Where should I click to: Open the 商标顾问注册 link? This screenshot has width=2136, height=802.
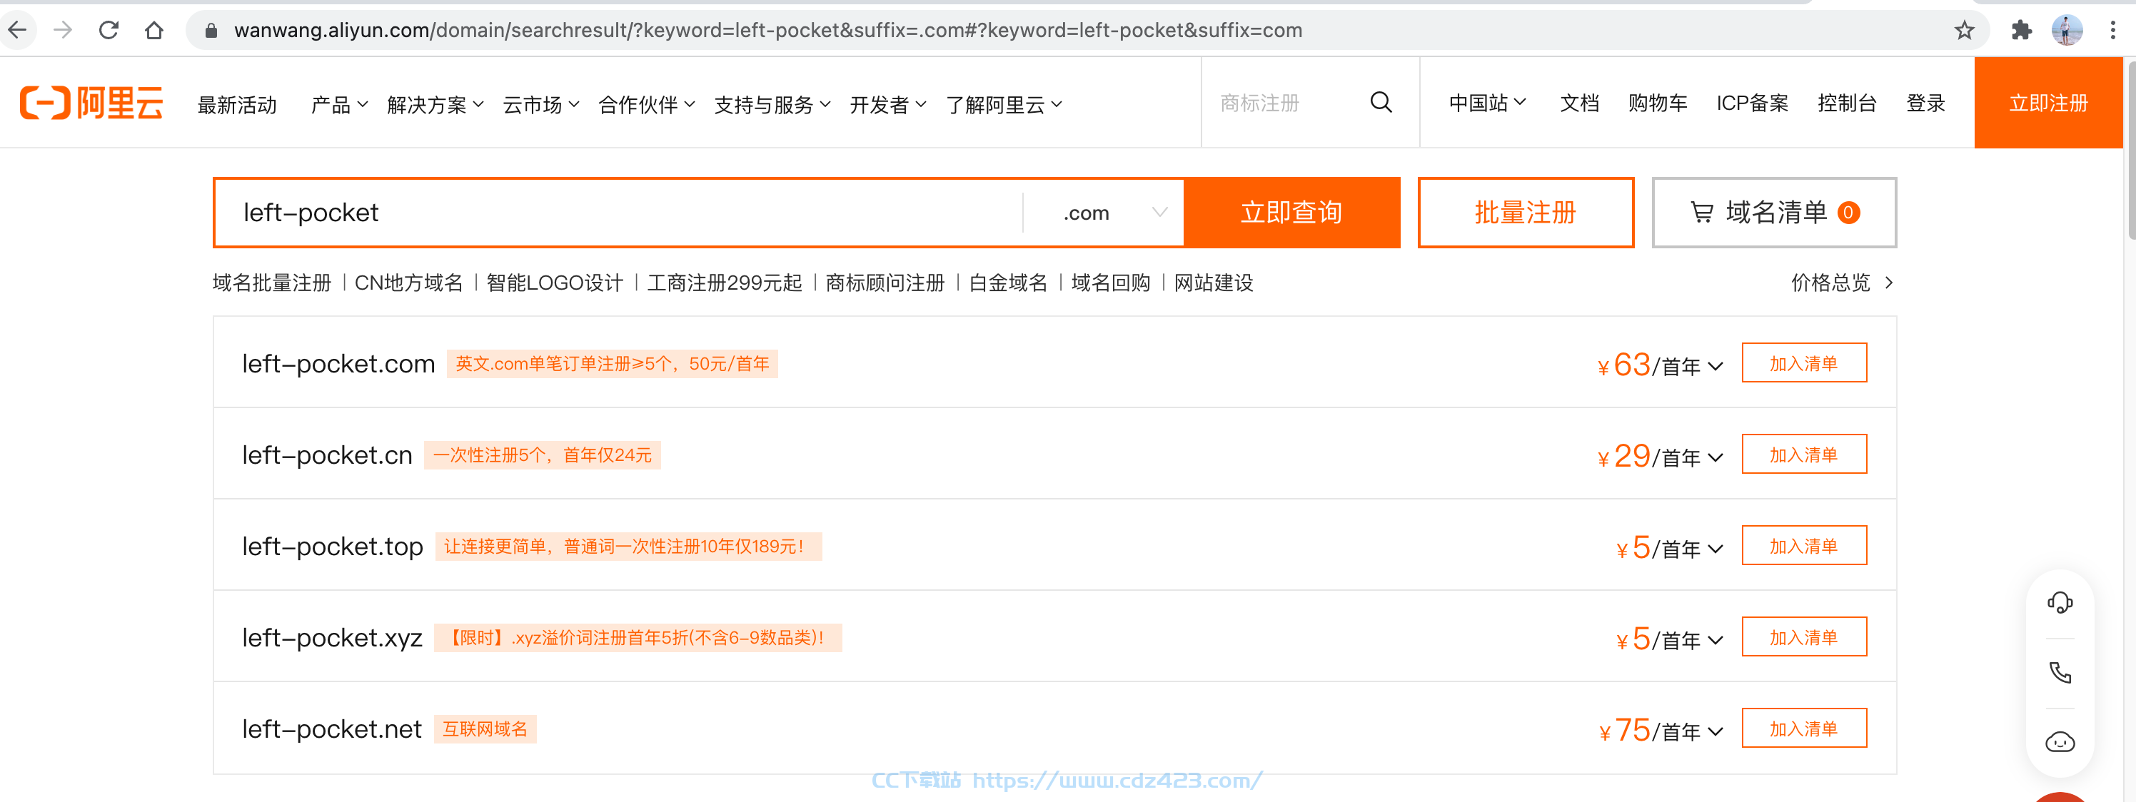tap(885, 283)
